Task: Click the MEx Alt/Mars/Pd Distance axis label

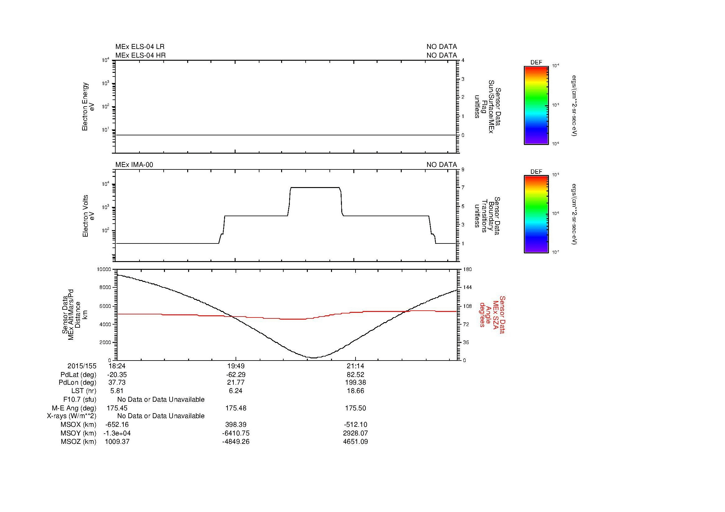Action: coord(74,314)
